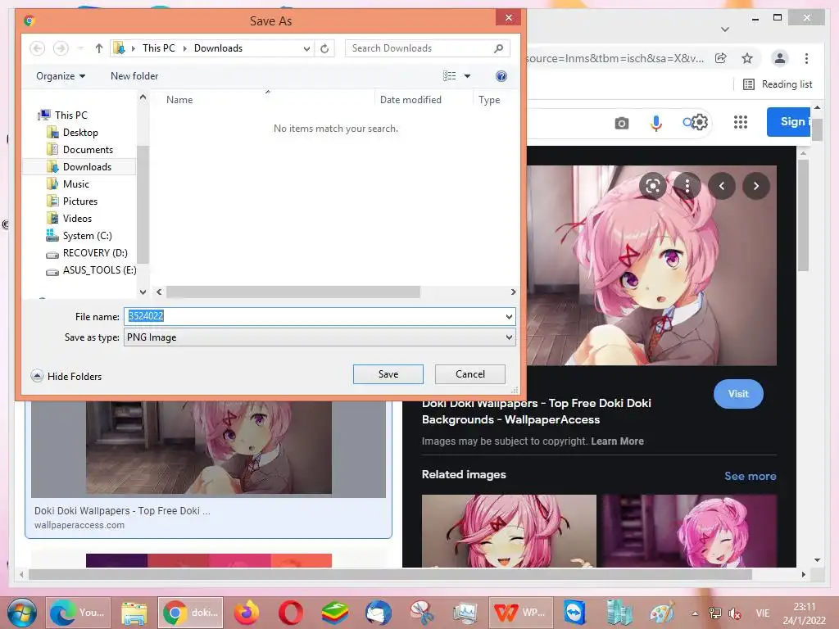Open Music folder in navigation tree
This screenshot has height=629, width=839.
click(x=76, y=184)
